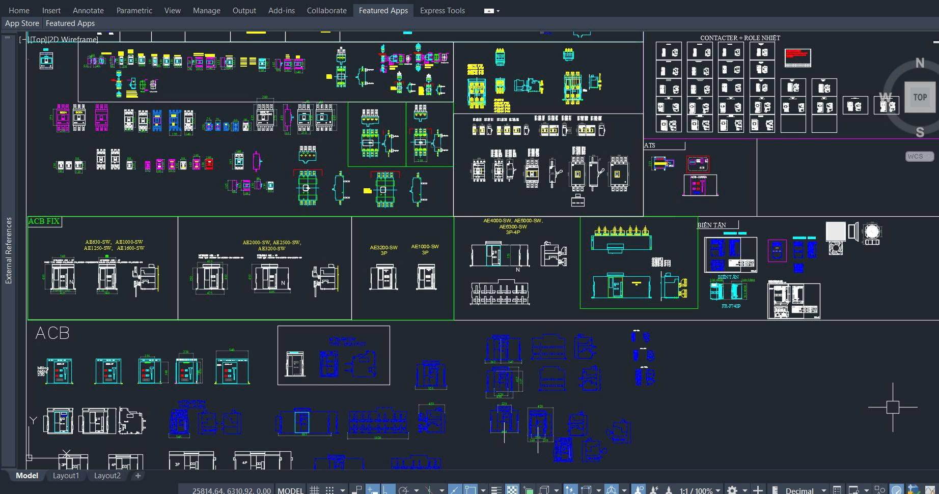Image resolution: width=939 pixels, height=494 pixels.
Task: Open workspace switching gear dropdown
Action: click(745, 490)
